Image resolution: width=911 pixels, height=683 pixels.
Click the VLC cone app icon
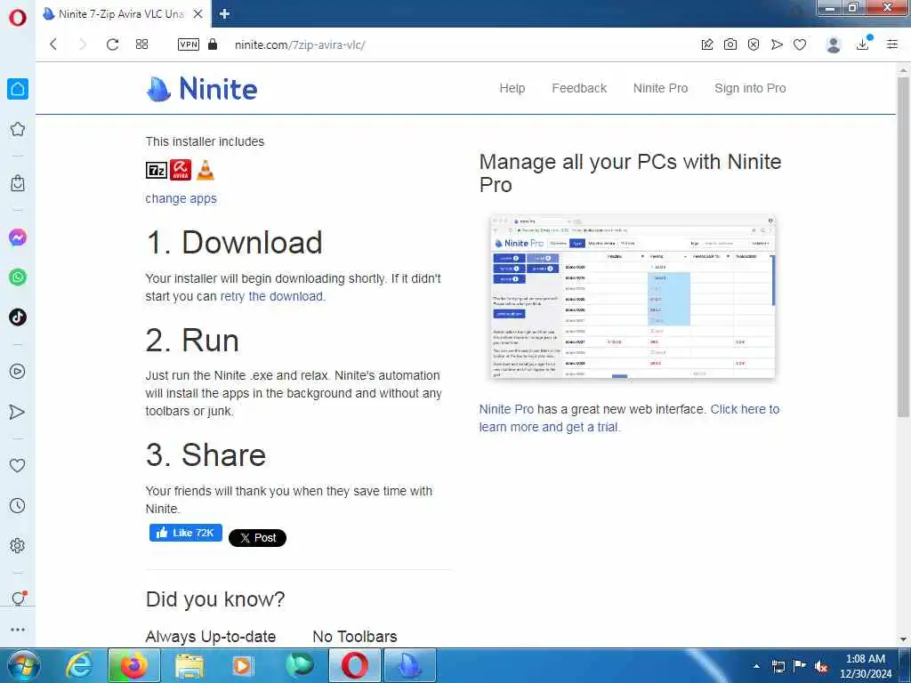click(x=206, y=170)
